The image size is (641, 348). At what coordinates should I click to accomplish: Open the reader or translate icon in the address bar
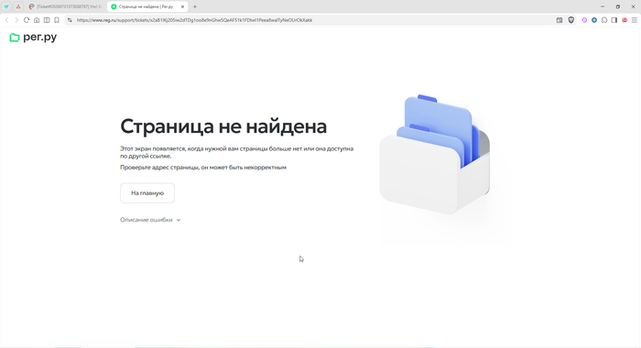click(x=560, y=20)
